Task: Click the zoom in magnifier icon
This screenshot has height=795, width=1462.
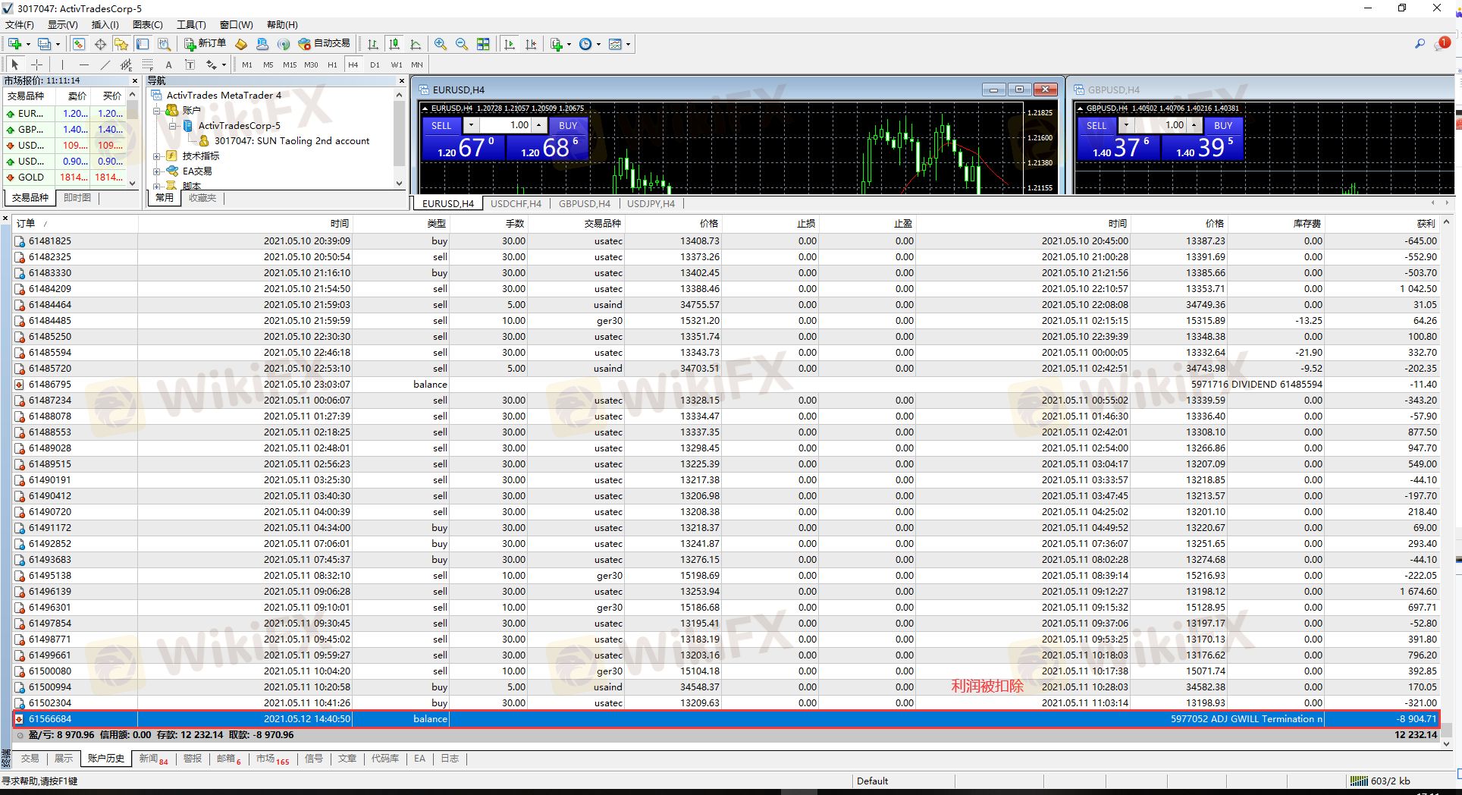Action: (x=440, y=44)
